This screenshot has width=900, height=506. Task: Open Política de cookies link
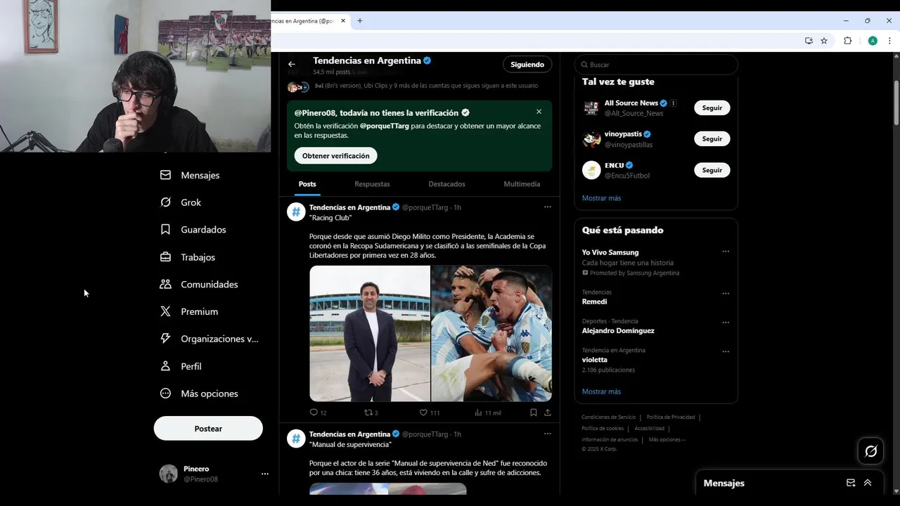pyautogui.click(x=603, y=428)
